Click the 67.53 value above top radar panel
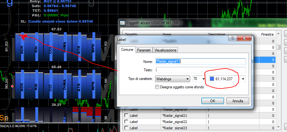 point(56,29)
